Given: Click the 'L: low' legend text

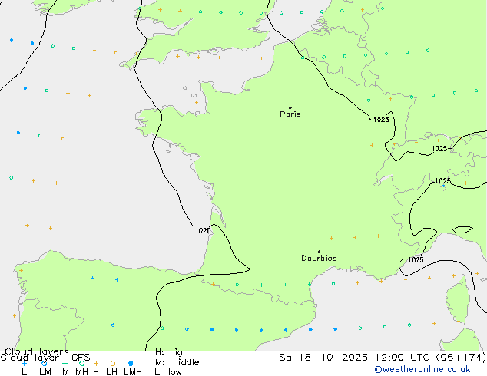Looking at the screenshot, I should [x=168, y=372].
